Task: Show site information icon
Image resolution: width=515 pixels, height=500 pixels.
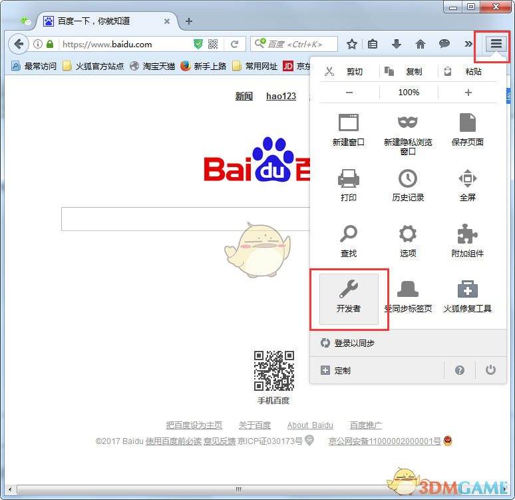Action: tap(38, 44)
